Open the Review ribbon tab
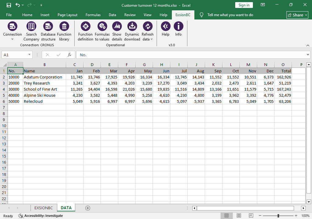This screenshot has height=219, width=312. 130,15
